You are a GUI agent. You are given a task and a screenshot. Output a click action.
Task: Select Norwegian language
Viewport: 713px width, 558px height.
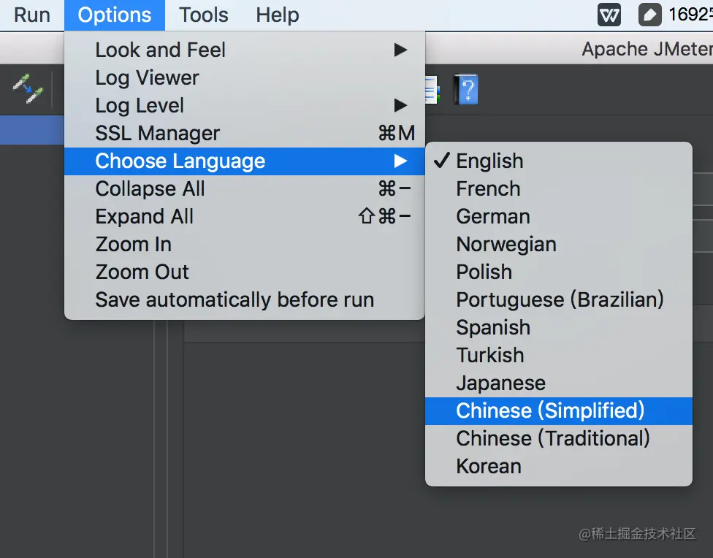558,244
